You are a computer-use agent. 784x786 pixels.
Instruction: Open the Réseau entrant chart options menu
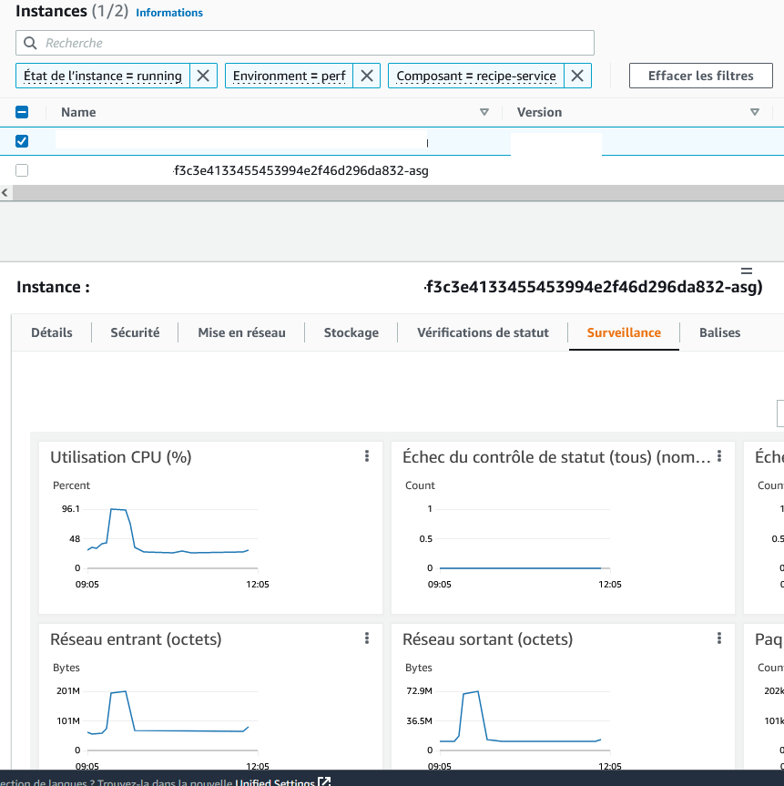click(367, 638)
